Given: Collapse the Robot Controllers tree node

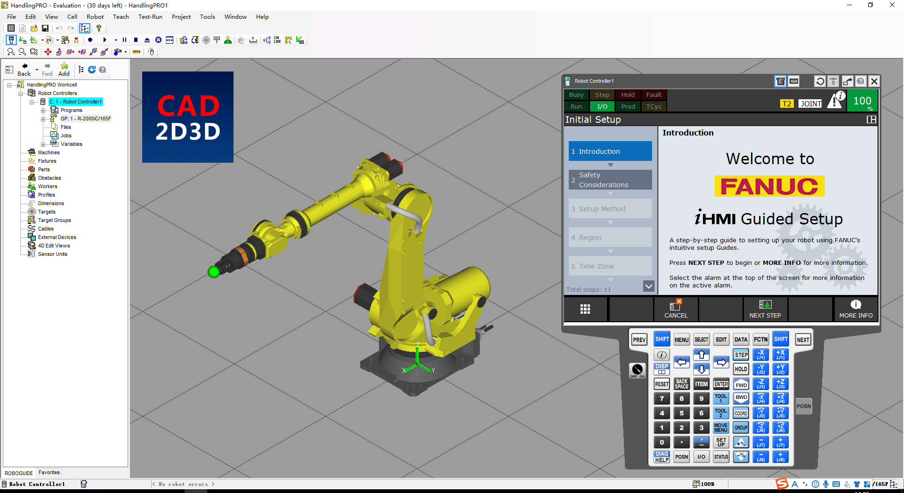Looking at the screenshot, I should click(20, 94).
